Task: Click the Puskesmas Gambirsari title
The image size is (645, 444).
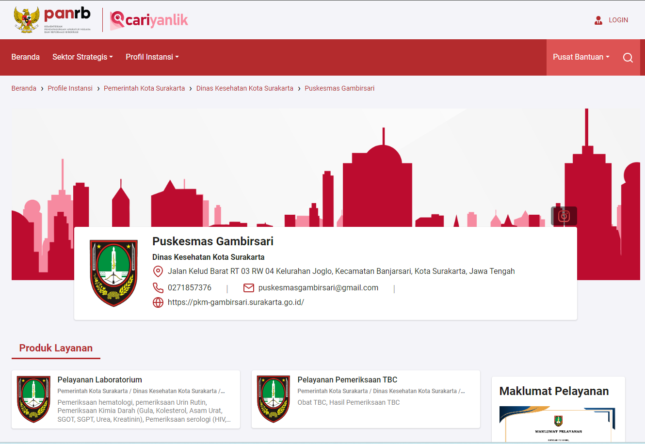Action: point(213,241)
